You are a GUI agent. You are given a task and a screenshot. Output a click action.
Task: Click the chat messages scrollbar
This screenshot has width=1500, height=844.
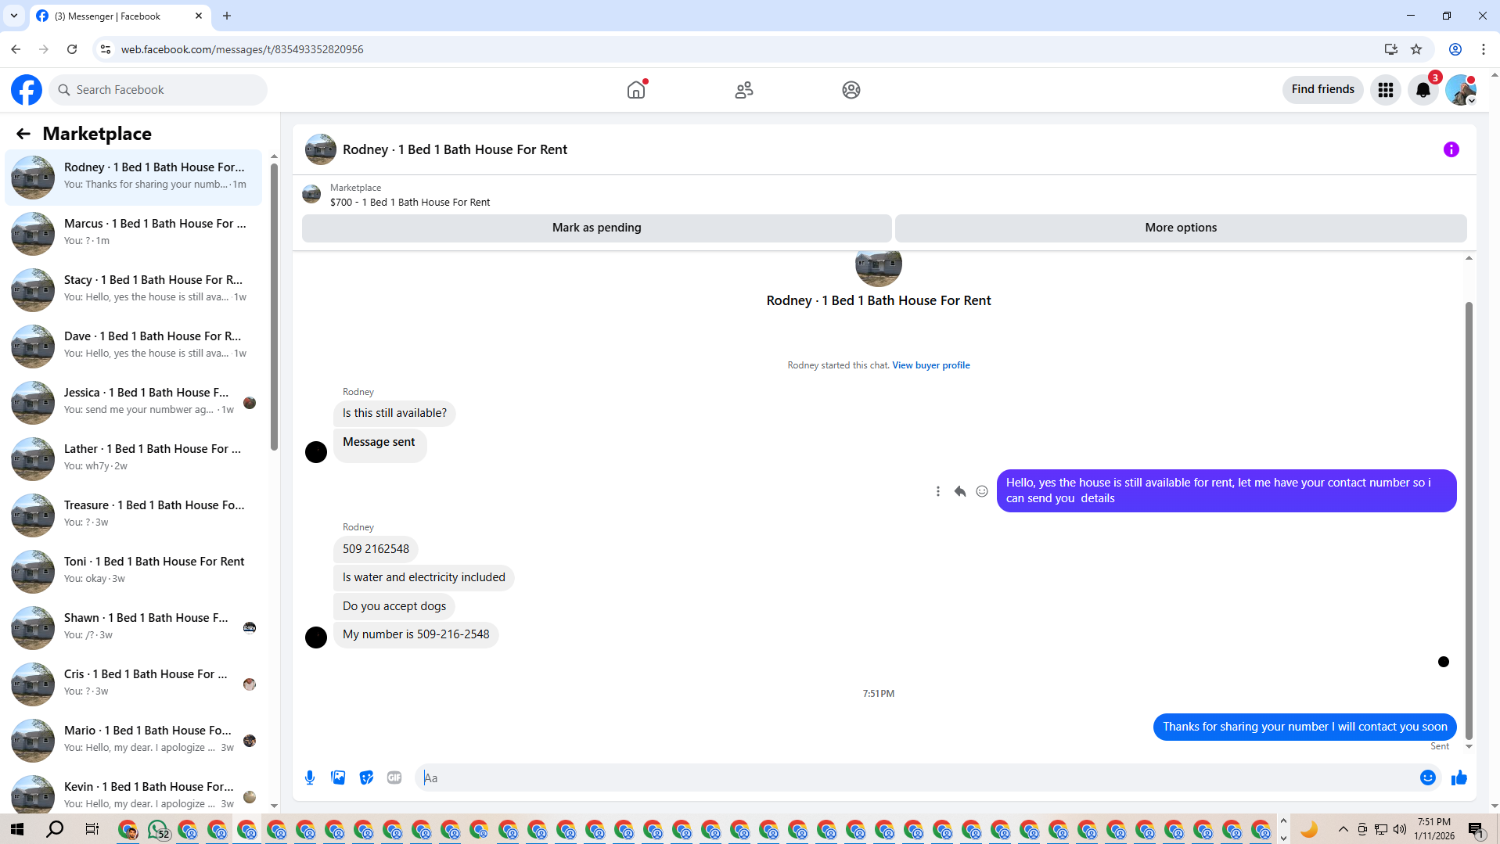1469,520
